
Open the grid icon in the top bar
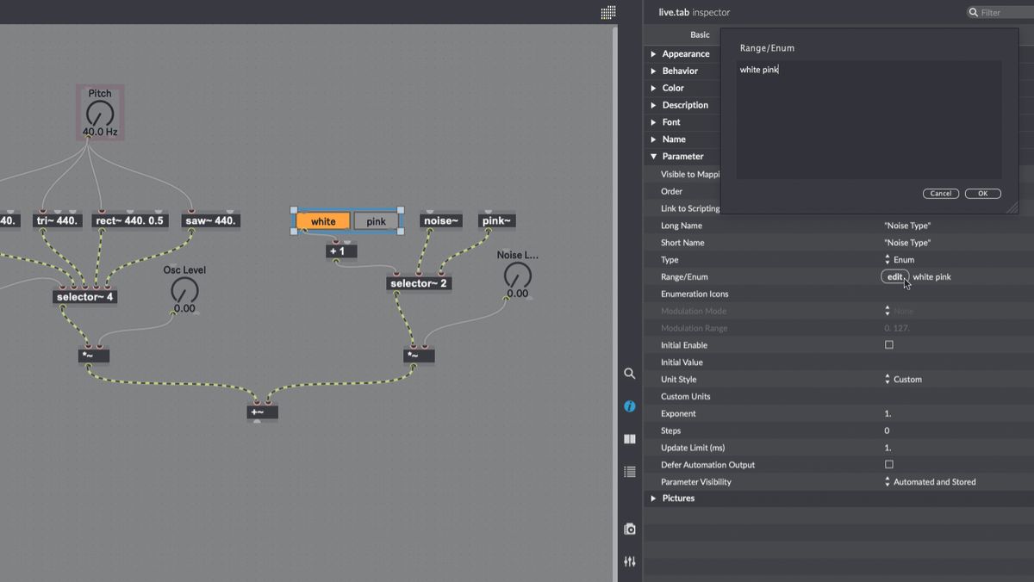[608, 12]
